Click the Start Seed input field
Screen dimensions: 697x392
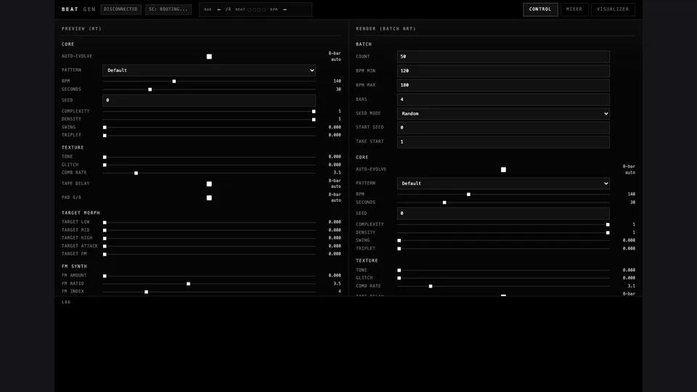click(503, 128)
